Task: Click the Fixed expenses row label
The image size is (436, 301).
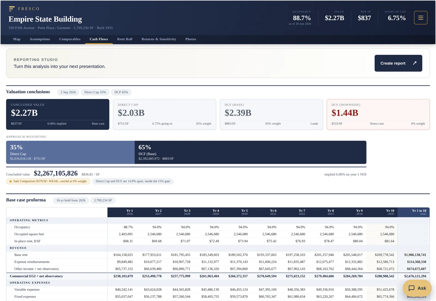Action: coord(25,297)
